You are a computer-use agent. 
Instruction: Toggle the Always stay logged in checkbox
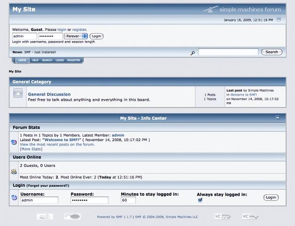(x=200, y=200)
